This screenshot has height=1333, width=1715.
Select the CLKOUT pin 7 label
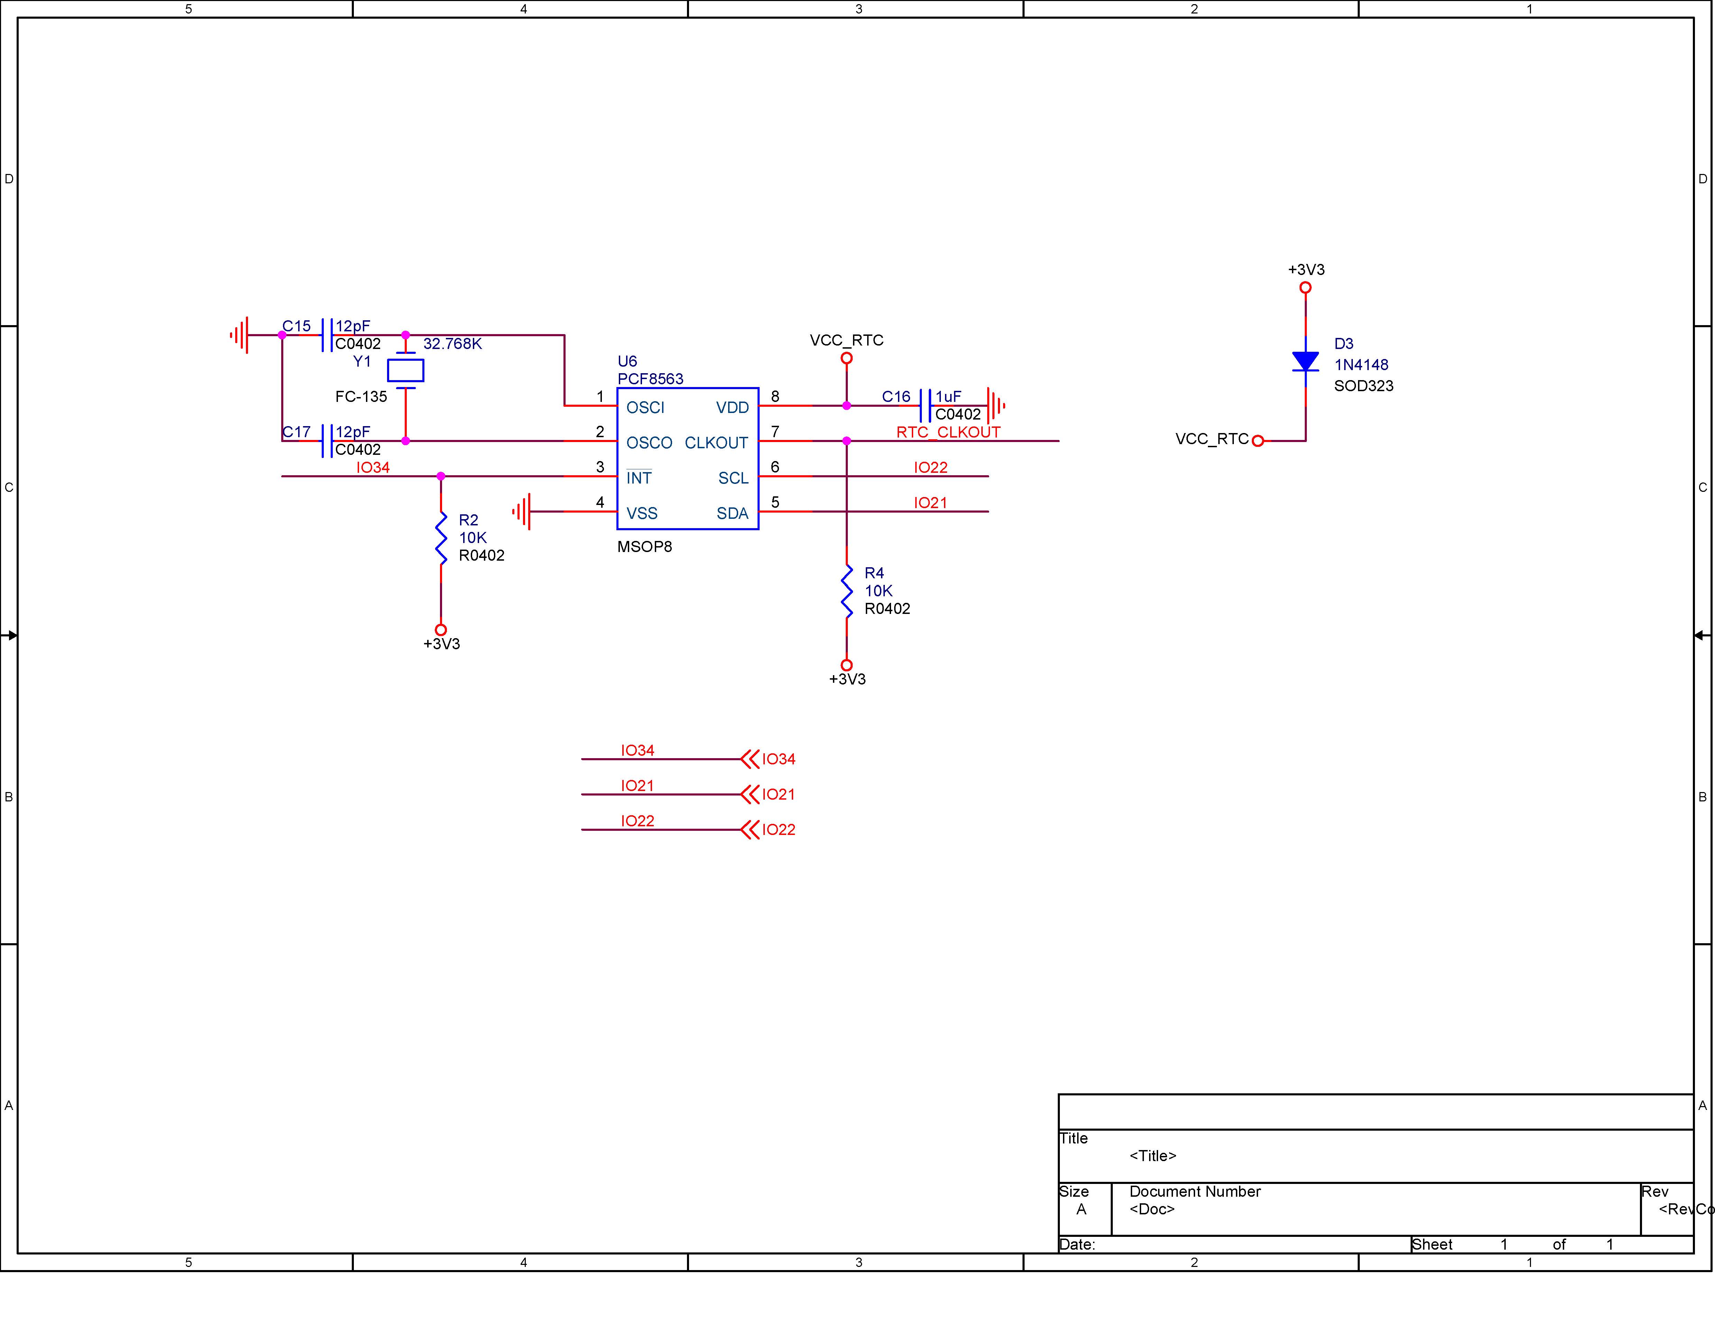tap(716, 443)
